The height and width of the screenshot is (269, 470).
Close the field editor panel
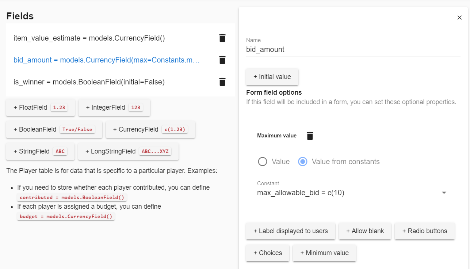tap(460, 18)
